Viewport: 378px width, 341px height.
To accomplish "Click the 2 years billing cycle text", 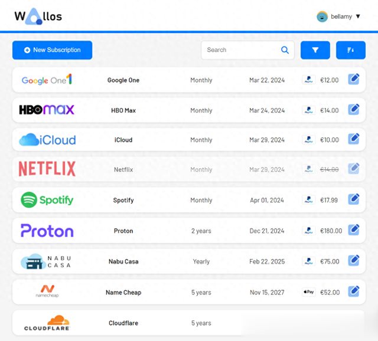I will point(201,231).
